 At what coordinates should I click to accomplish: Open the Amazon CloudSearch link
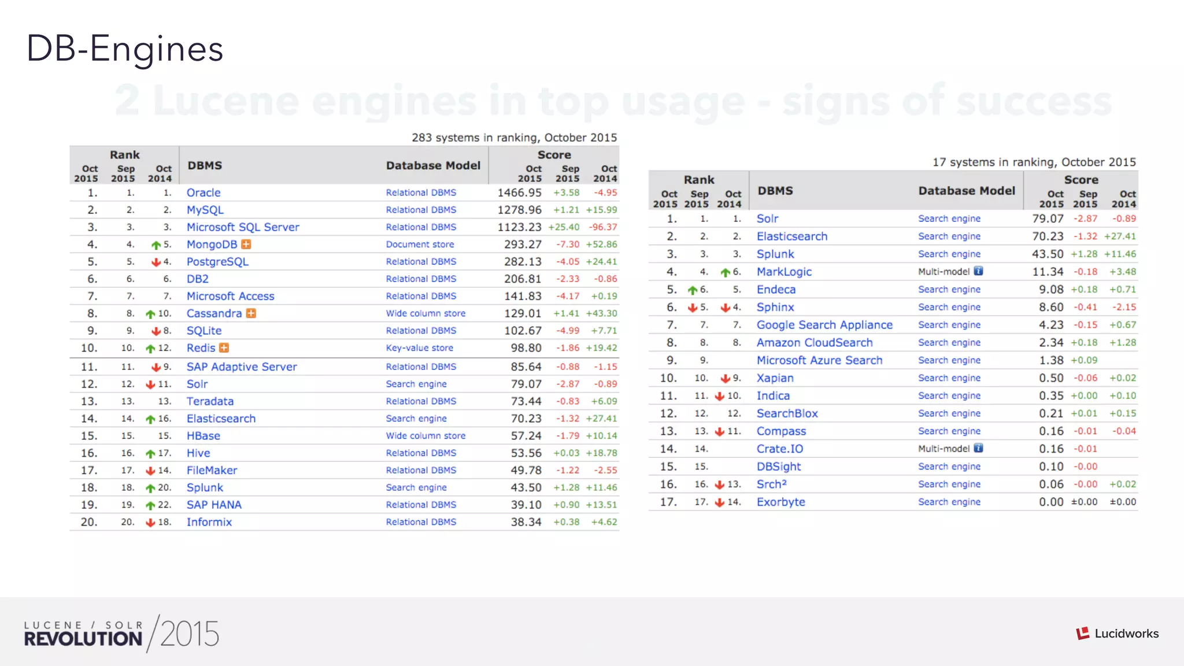[x=815, y=343]
